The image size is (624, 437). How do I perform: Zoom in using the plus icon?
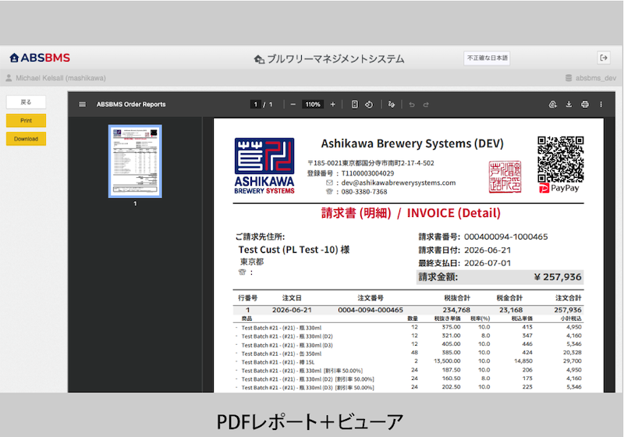[333, 105]
